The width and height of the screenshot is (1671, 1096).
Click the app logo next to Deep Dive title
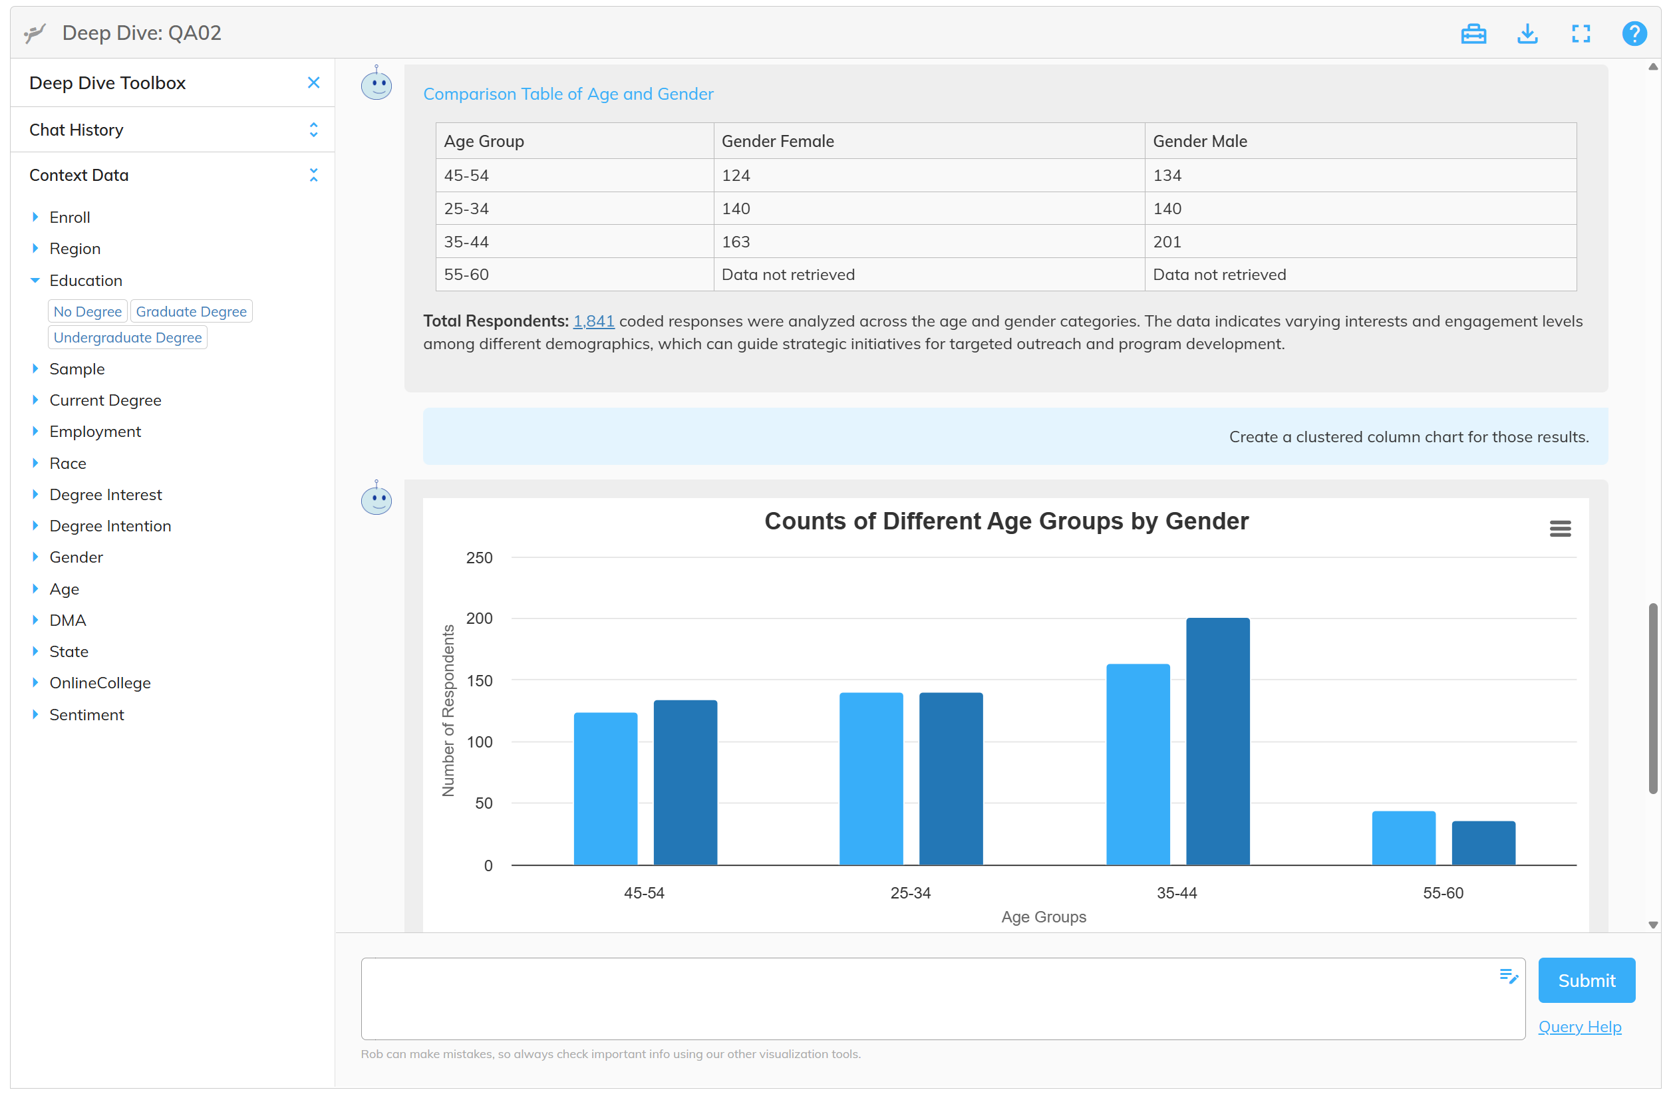tap(35, 33)
